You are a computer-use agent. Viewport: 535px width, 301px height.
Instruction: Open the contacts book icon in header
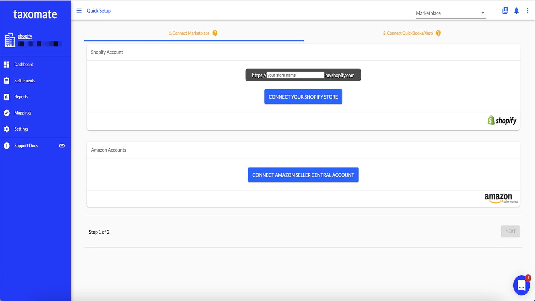pyautogui.click(x=505, y=11)
